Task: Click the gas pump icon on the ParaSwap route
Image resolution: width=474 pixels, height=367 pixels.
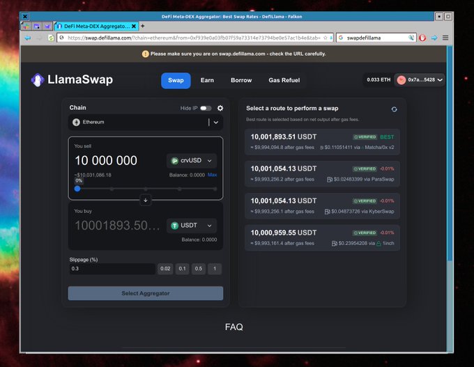Action: 330,180
